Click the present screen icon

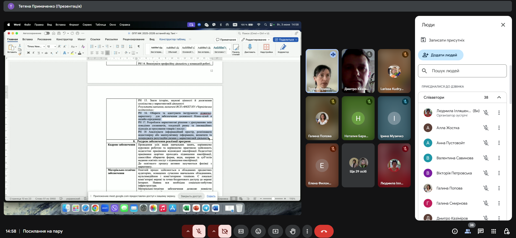pyautogui.click(x=276, y=231)
